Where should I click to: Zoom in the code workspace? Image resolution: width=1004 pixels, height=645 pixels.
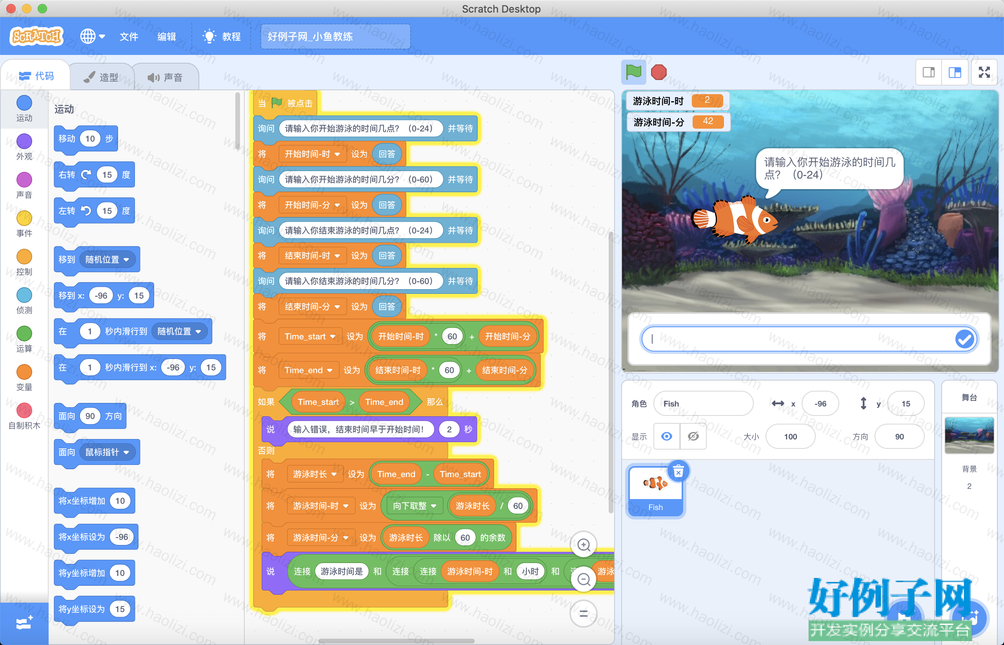(x=584, y=545)
